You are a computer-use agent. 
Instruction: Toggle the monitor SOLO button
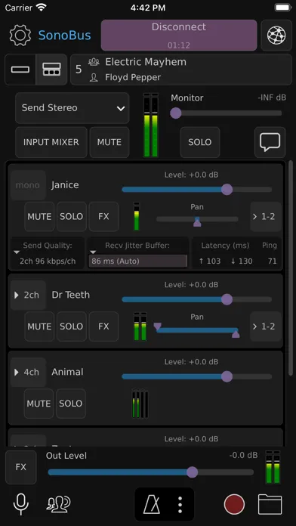pos(200,142)
